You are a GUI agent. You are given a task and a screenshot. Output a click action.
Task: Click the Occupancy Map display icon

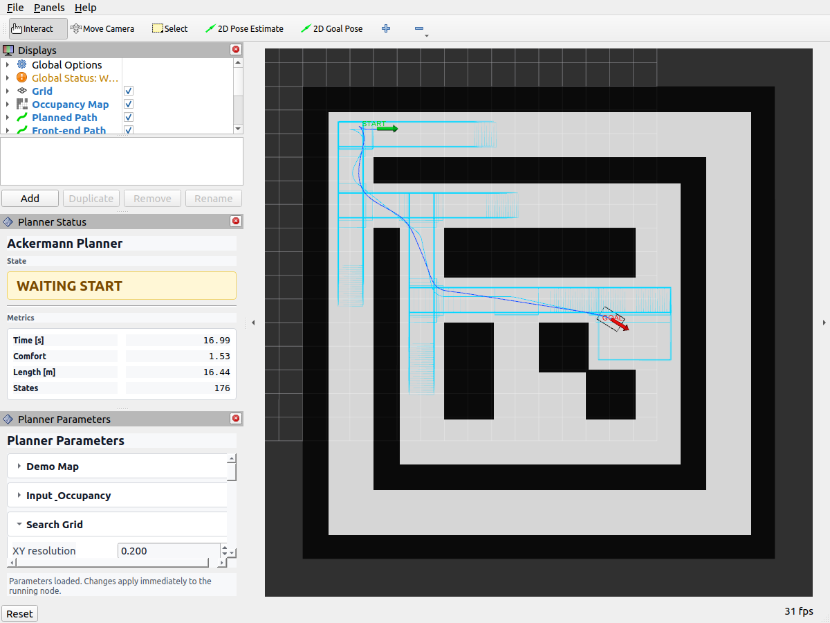click(x=21, y=104)
